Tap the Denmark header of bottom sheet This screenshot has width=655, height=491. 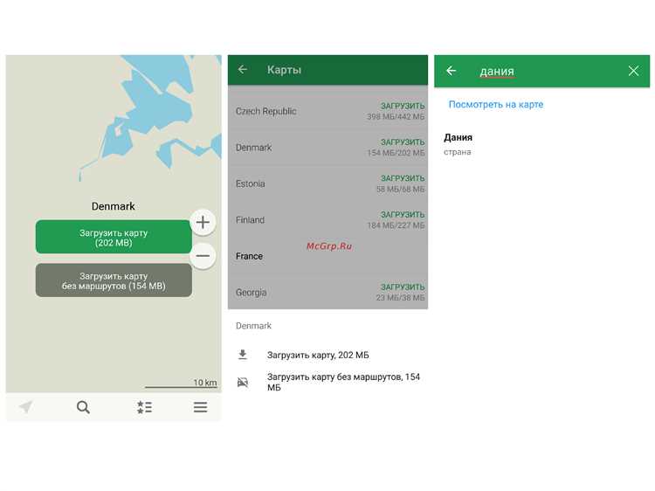pyautogui.click(x=253, y=326)
